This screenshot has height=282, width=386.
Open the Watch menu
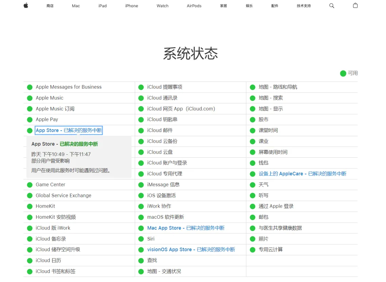click(x=163, y=6)
